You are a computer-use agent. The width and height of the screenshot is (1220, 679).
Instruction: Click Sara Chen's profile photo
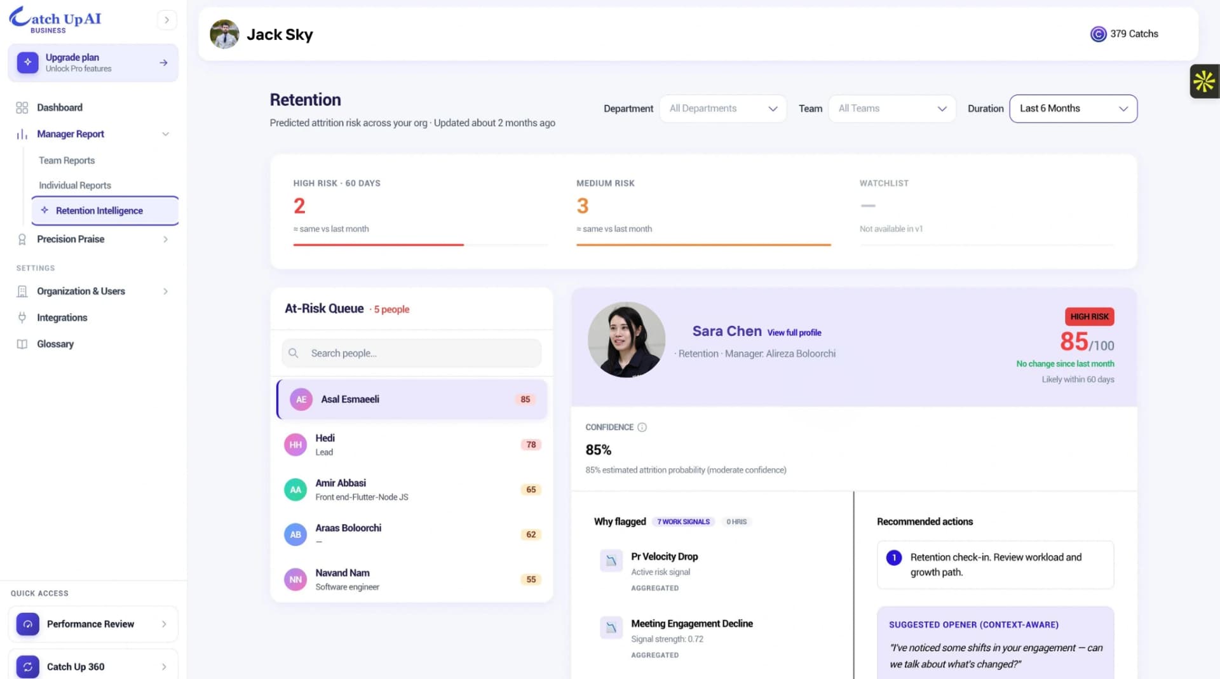pos(627,340)
